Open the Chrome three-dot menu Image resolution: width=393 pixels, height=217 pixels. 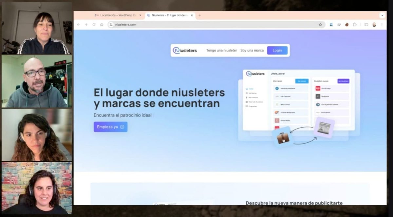[382, 24]
